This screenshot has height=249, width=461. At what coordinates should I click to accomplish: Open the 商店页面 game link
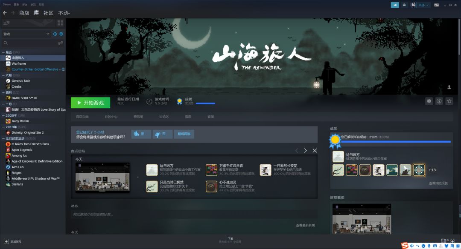(x=82, y=117)
